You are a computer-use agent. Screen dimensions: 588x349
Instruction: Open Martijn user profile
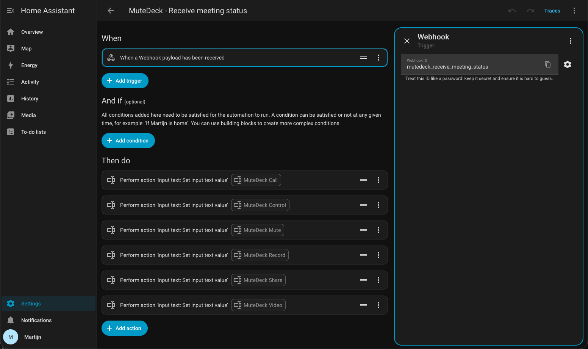pos(48,337)
